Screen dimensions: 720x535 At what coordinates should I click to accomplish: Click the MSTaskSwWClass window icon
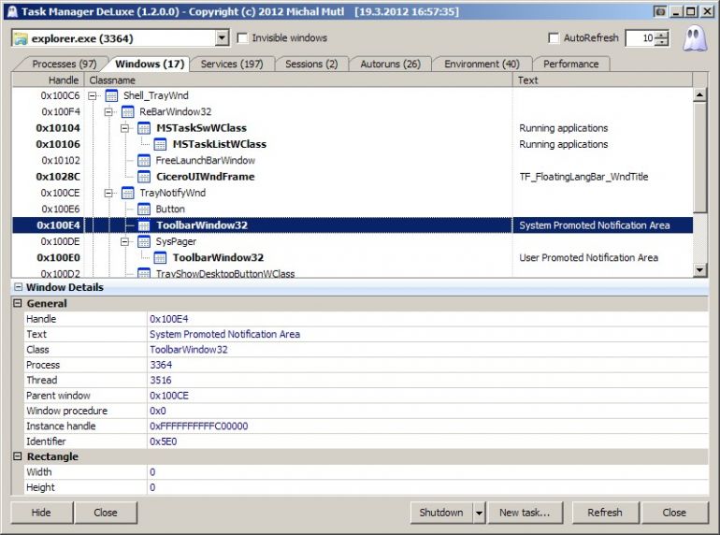[x=145, y=128]
